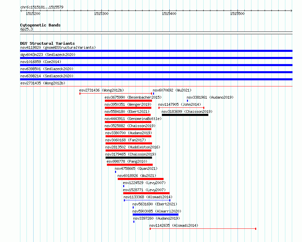Open nsv6398214 (Sedlazeck2020) label
The height and width of the screenshot is (242, 302).
(x=47, y=76)
